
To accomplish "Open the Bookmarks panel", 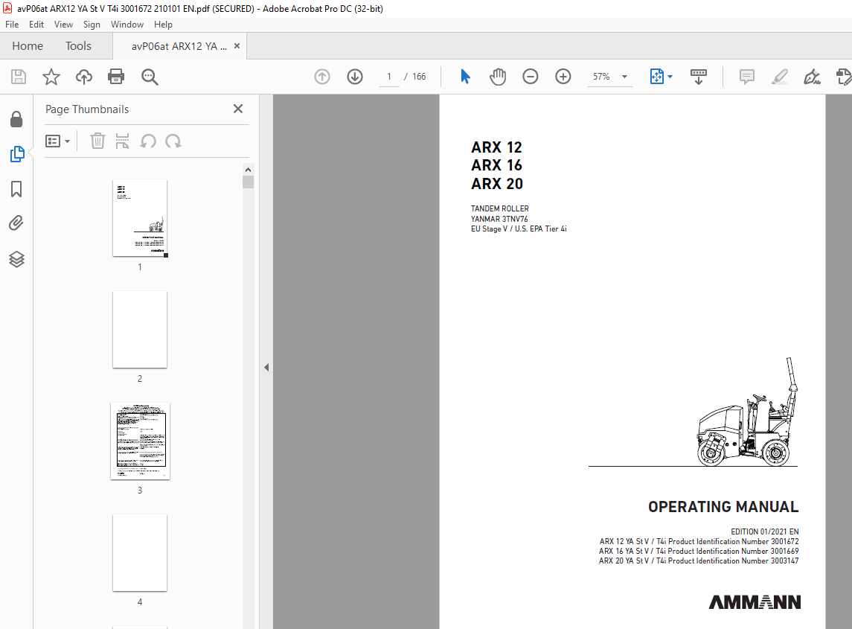I will 16,189.
